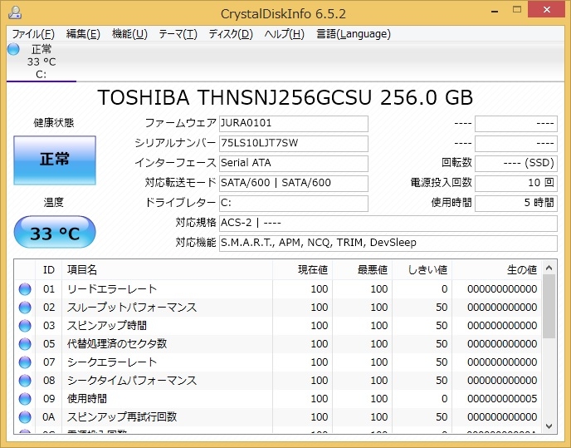Click the SMART list vertical scrollbar thumb
Screen dimensions: 571x448
pyautogui.click(x=549, y=307)
